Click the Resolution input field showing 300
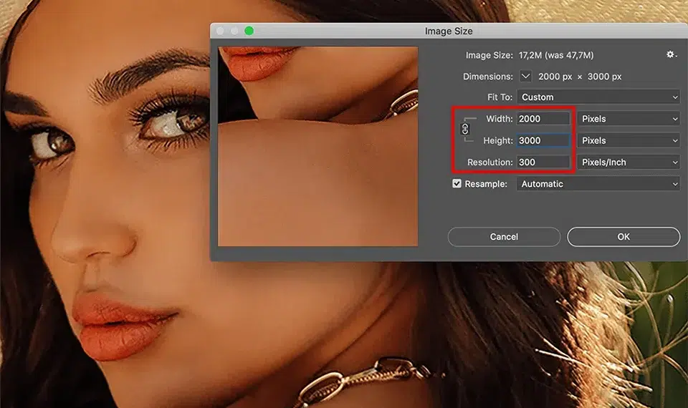 (x=543, y=162)
